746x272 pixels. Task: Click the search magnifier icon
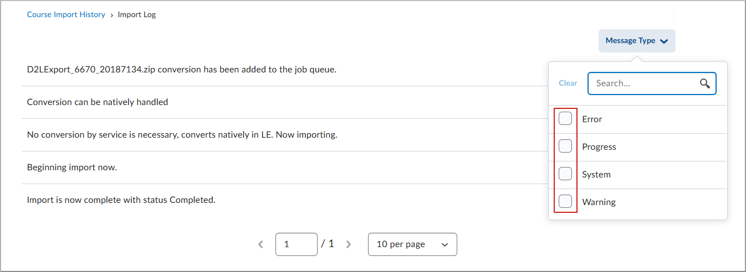tap(704, 83)
